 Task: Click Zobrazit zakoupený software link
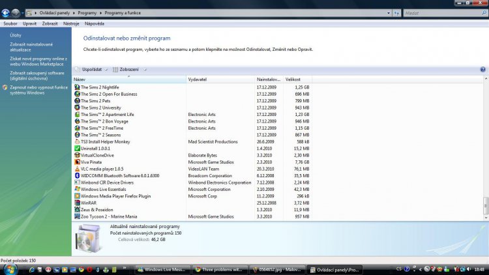(37, 76)
